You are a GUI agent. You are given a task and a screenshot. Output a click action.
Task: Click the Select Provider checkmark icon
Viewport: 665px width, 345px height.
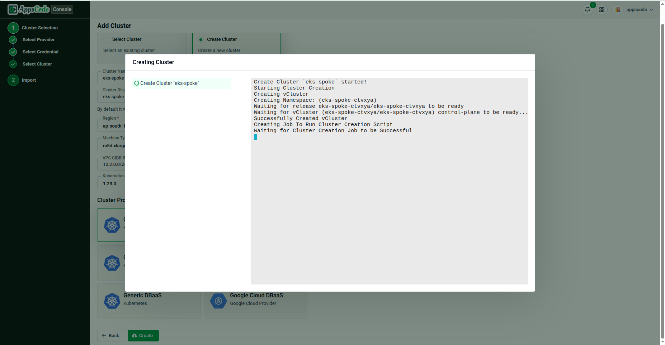coord(13,40)
